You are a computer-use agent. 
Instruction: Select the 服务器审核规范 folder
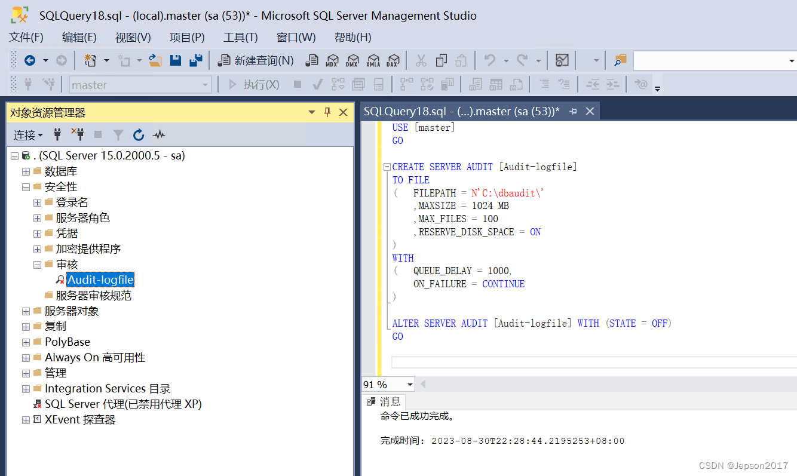(94, 296)
